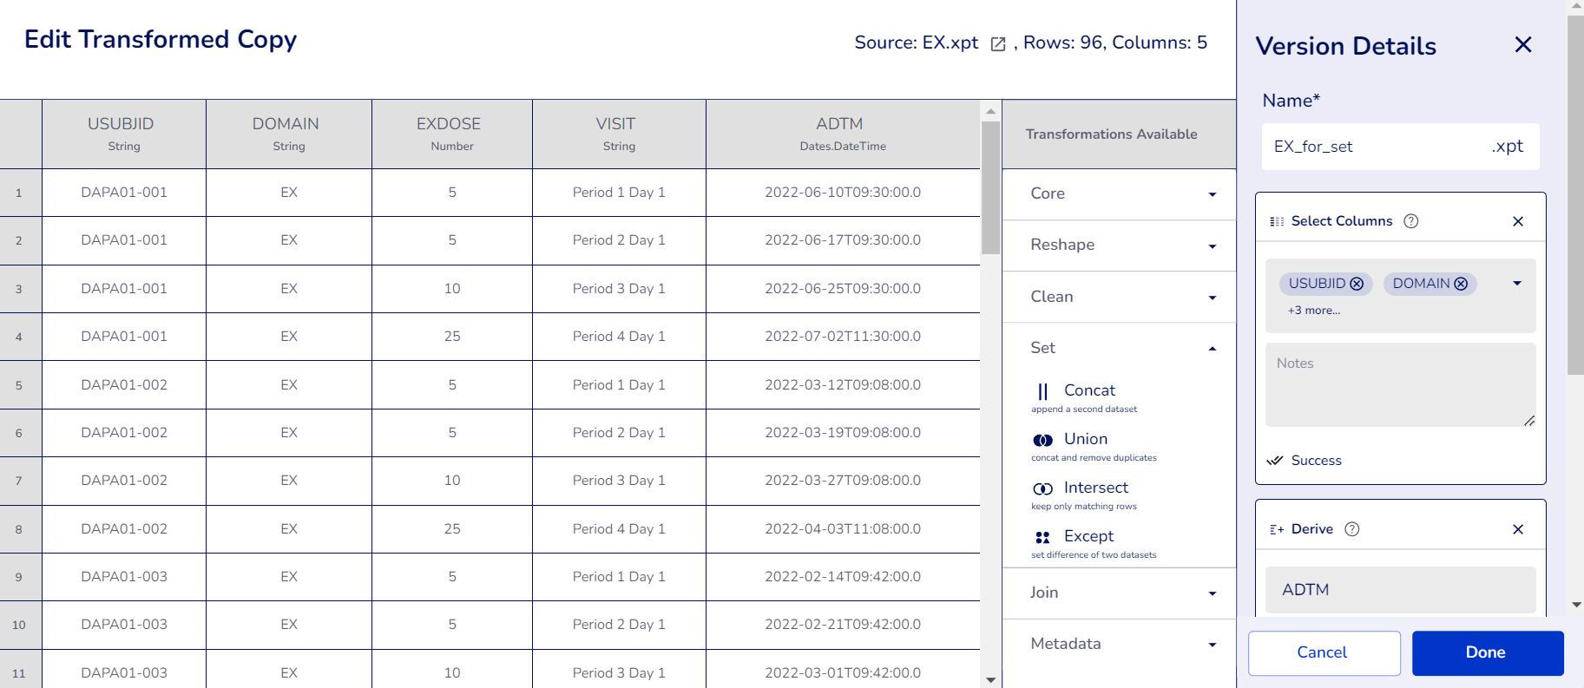Remove DOMAIN chip from selected columns
The height and width of the screenshot is (688, 1584).
(1461, 284)
